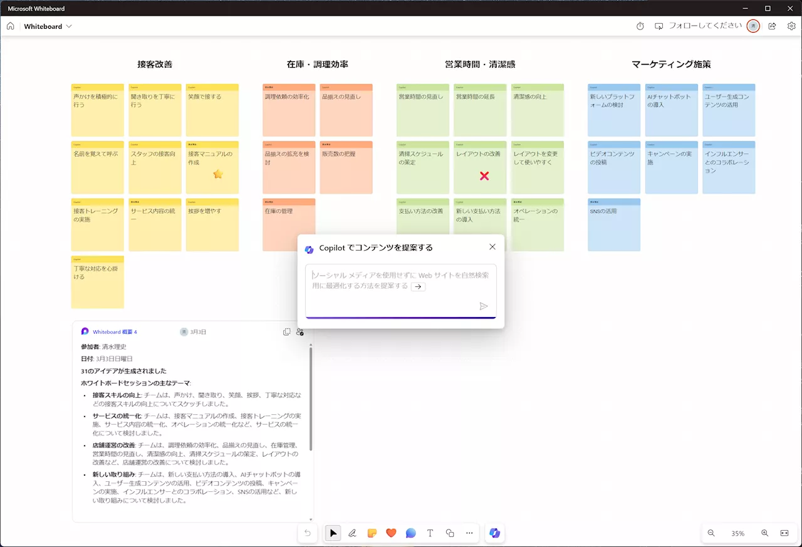Select the 名前を覚えて呼ぶ note

(x=97, y=167)
